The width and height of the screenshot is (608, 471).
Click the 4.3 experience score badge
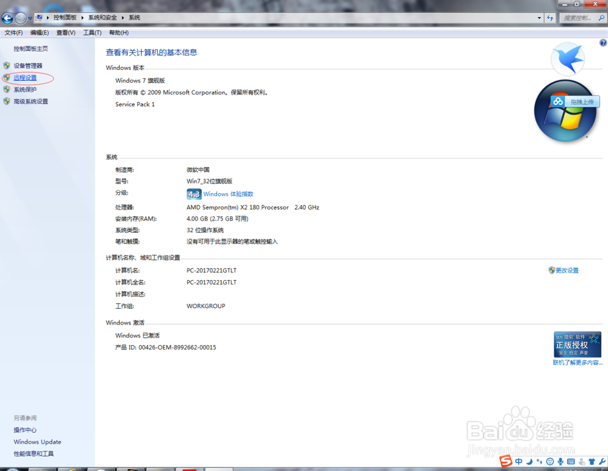pyautogui.click(x=194, y=194)
